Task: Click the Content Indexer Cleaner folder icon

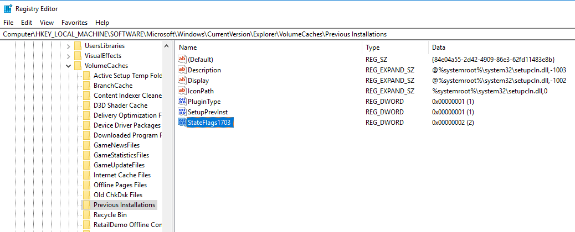Action: point(86,95)
